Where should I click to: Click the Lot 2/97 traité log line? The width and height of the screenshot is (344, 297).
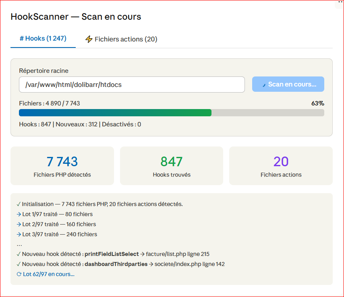[x=59, y=224]
